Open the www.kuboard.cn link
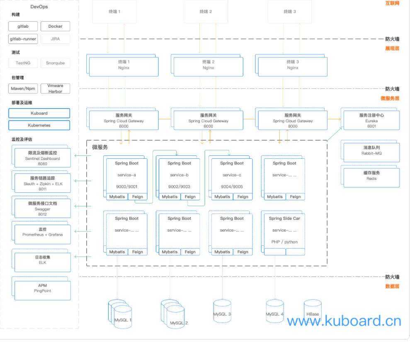 click(x=344, y=321)
